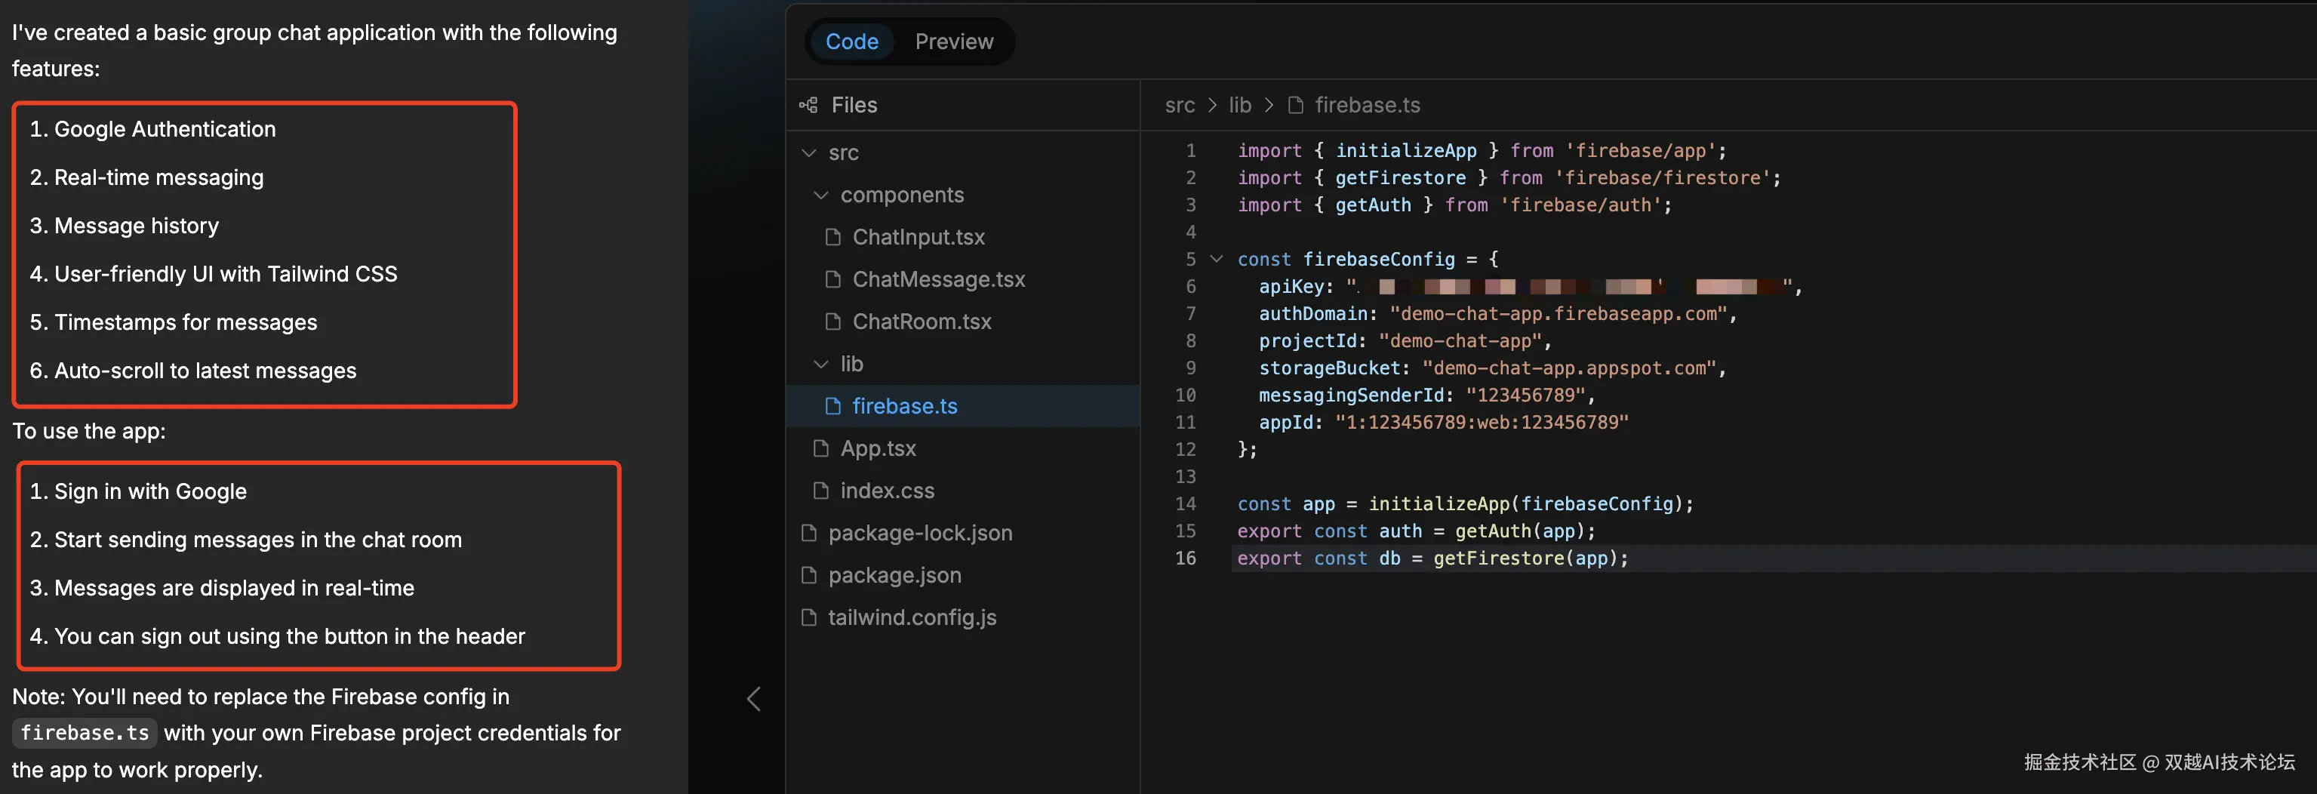This screenshot has width=2317, height=794.
Task: Switch to the Code tab
Action: click(x=851, y=42)
